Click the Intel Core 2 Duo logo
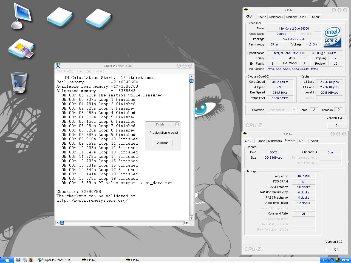Screen dimensions: 351x263 (x=332, y=36)
